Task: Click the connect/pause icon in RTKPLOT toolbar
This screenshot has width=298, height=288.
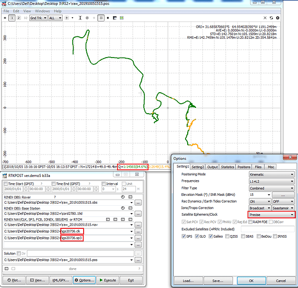Action: coord(5,18)
